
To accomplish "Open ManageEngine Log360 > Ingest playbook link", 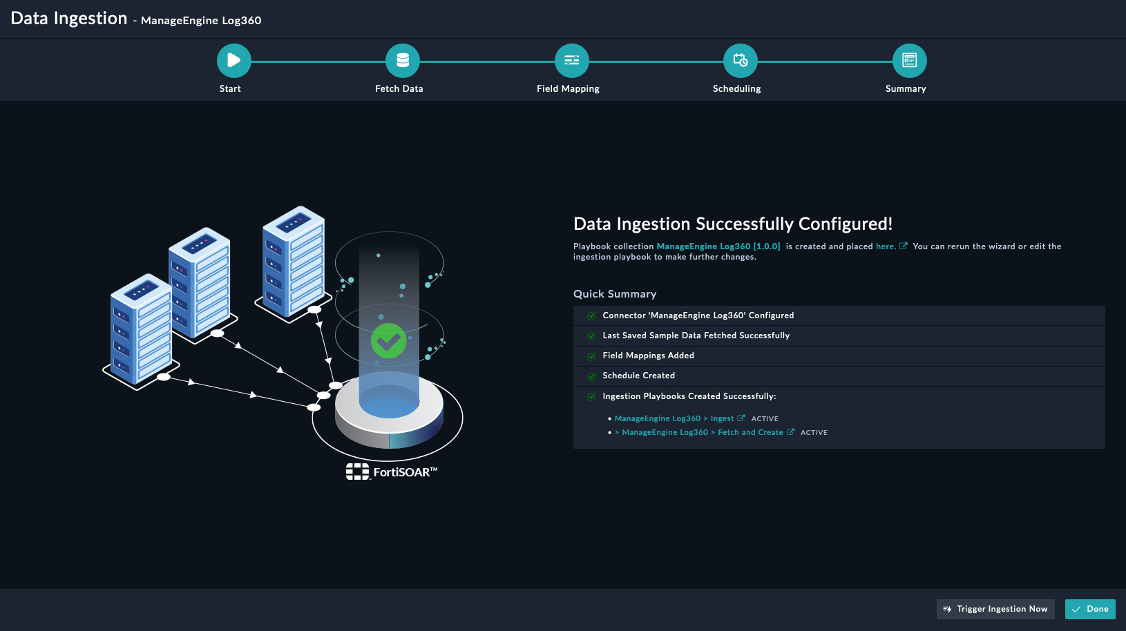I will coord(674,418).
